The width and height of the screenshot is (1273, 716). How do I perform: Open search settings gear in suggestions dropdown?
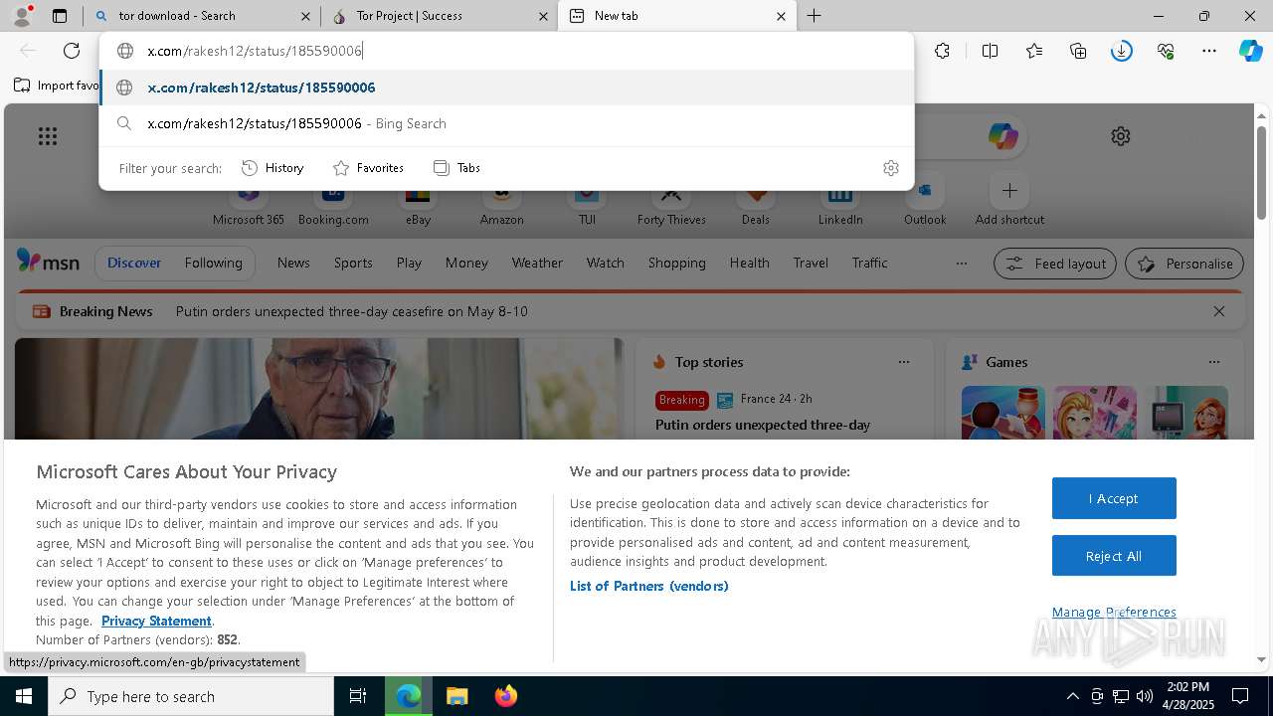click(x=891, y=168)
